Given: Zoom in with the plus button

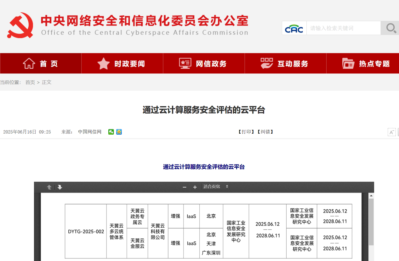Looking at the screenshot, I should click(195, 187).
